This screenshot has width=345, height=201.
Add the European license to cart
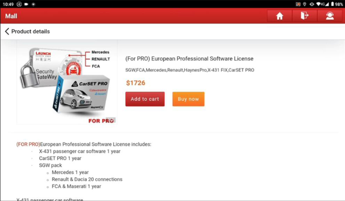point(145,99)
